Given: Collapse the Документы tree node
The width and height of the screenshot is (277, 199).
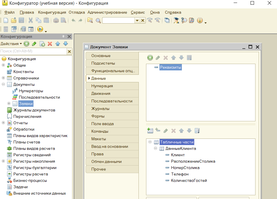Looking at the screenshot, I should (x=3, y=84).
